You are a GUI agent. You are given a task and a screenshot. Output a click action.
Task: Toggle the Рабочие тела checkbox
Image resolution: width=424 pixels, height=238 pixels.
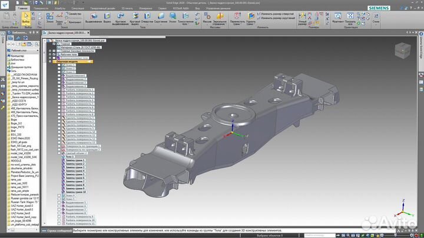tap(54, 55)
